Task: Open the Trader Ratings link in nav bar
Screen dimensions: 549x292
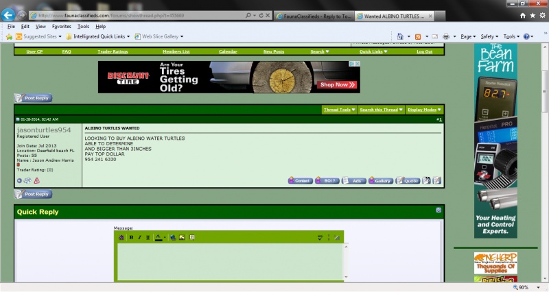Action: (113, 51)
